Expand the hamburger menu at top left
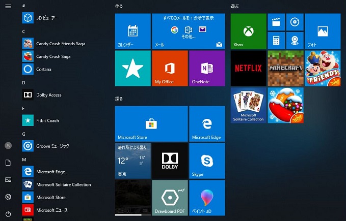Image resolution: width=346 pixels, height=221 pixels. click(8, 6)
